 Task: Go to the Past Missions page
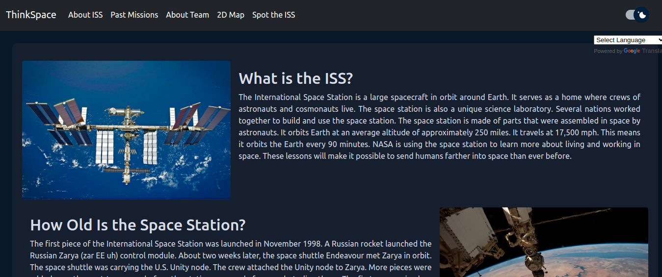pos(134,15)
